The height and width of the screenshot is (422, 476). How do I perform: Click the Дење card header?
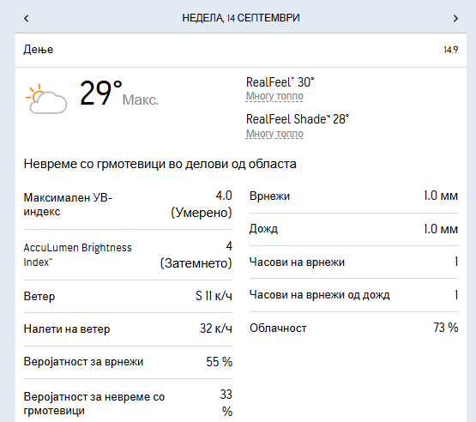coord(241,50)
